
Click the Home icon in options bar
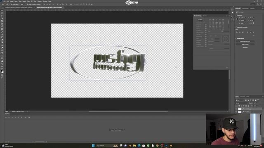pyautogui.click(x=3, y=4)
